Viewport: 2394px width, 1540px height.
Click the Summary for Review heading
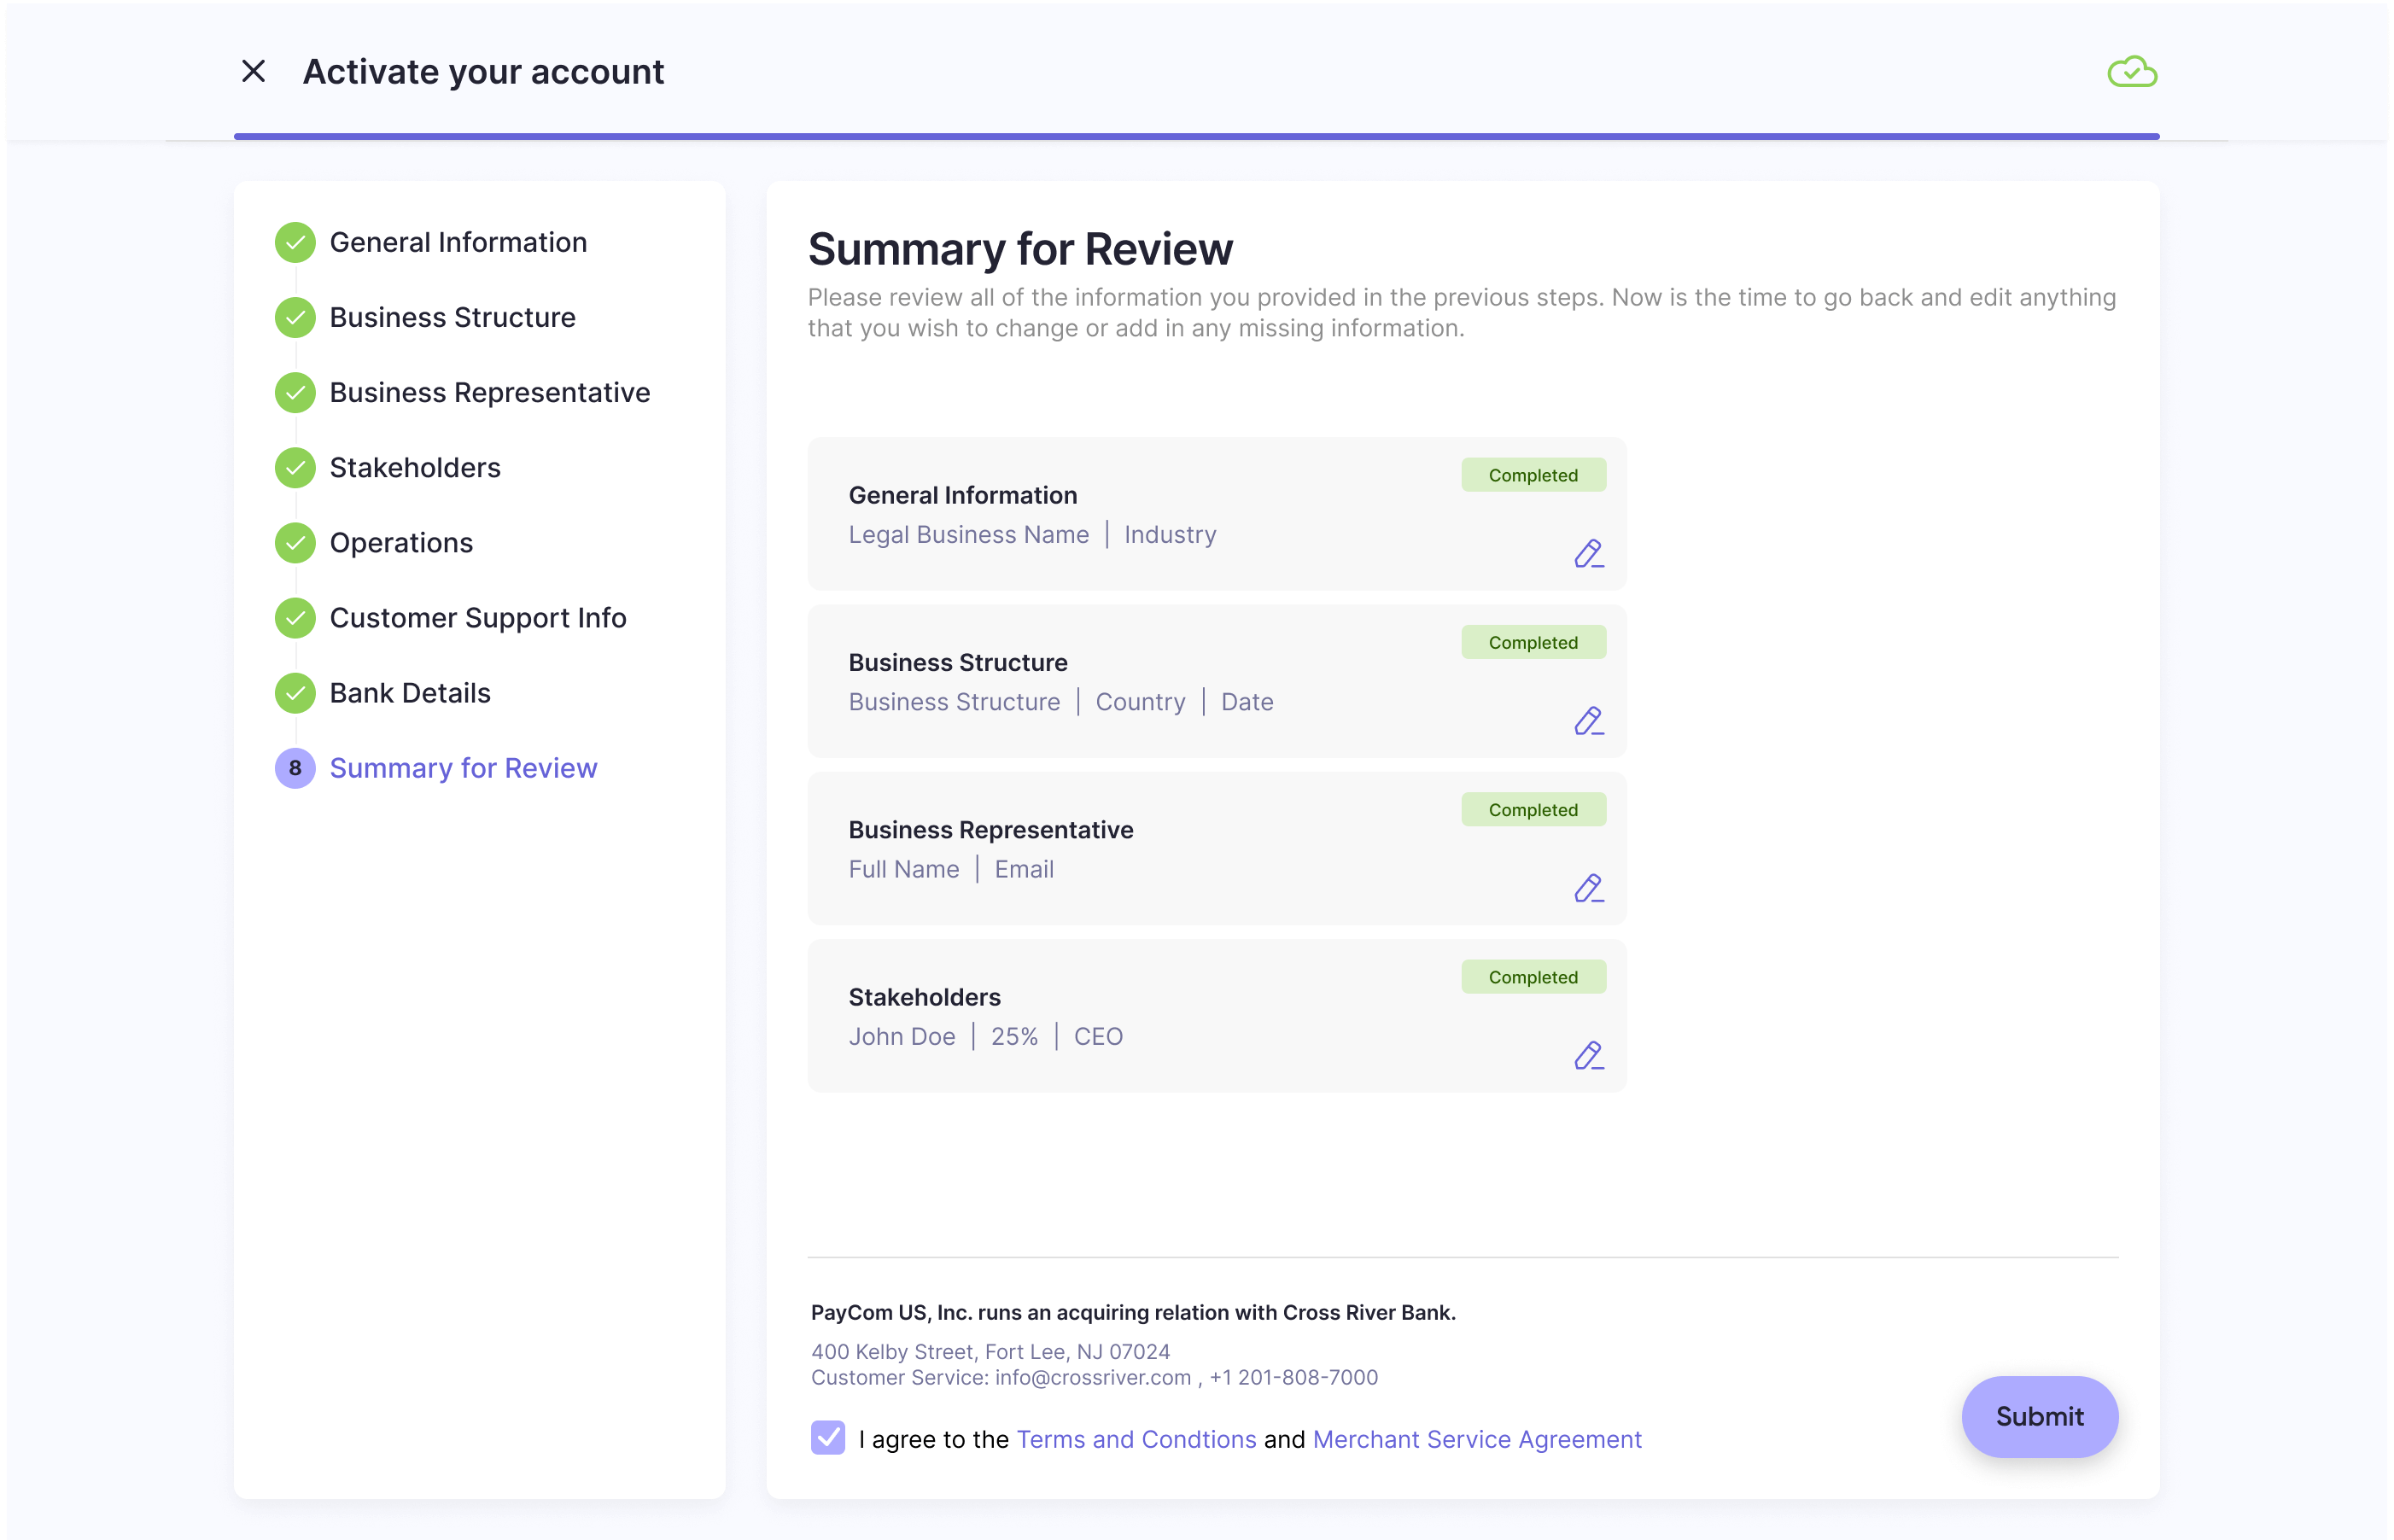(x=1020, y=249)
